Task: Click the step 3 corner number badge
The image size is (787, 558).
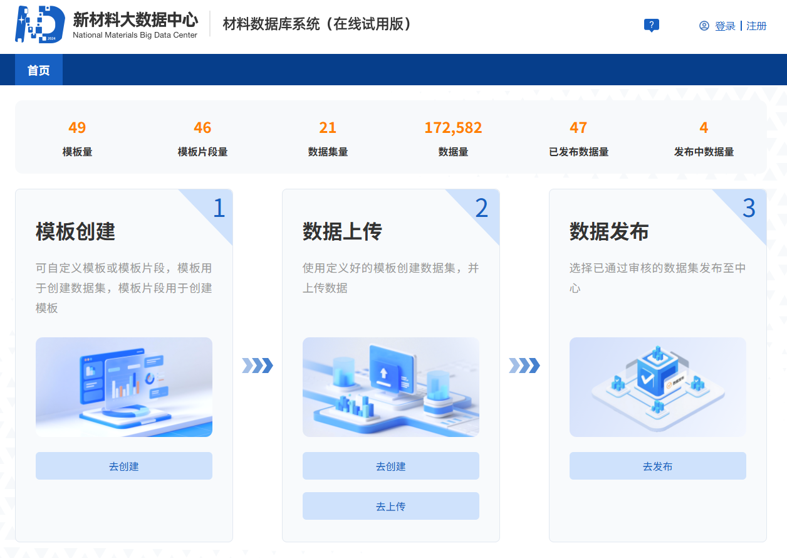Action: tap(749, 208)
